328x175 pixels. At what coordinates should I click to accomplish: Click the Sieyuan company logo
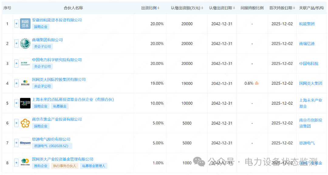pos(25,143)
